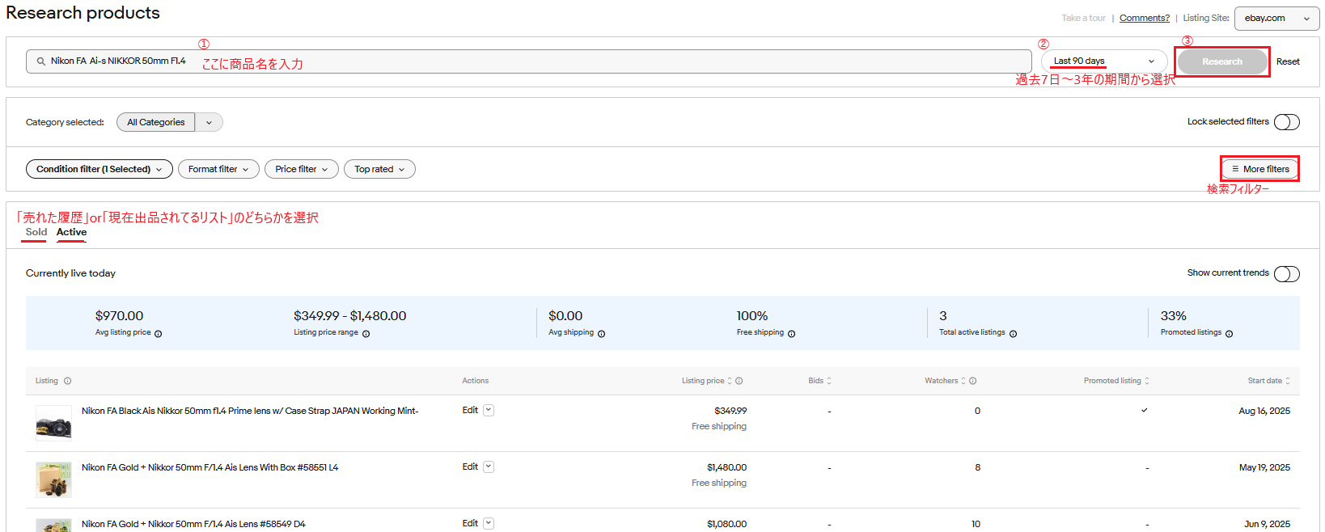Sort by Promoted listing column arrows
The image size is (1325, 532).
tap(1147, 381)
